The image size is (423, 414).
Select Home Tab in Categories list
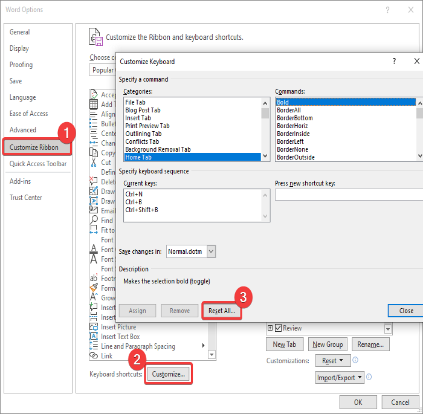193,157
